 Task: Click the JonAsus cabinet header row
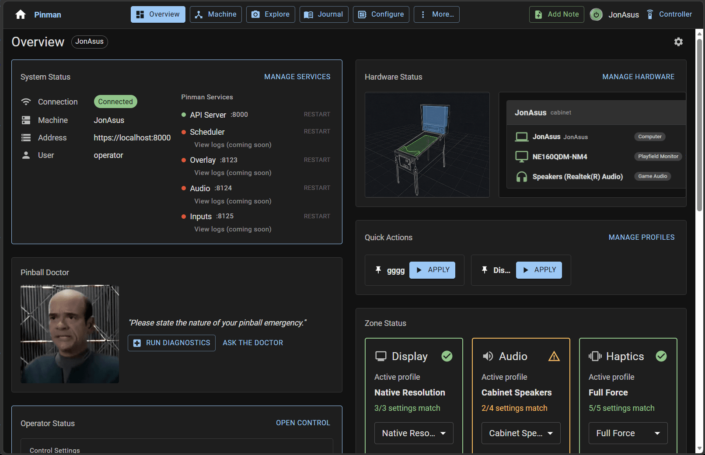click(x=596, y=112)
